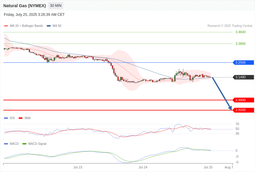Select the Natural Gas (NYMEX) title
Viewport: 255px width, 172px height.
tap(25, 6)
